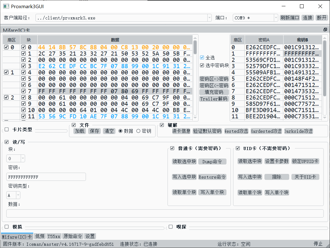Select the 密钥 radio button in 文件 group
Viewport: 330px width, 248px height.
click(x=138, y=131)
